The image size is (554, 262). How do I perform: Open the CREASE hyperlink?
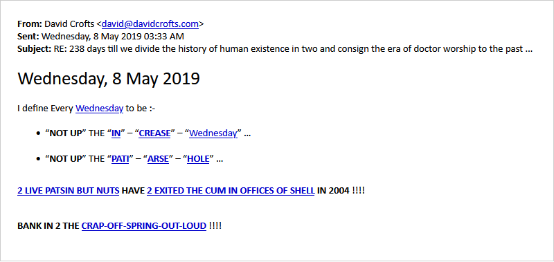coord(154,133)
